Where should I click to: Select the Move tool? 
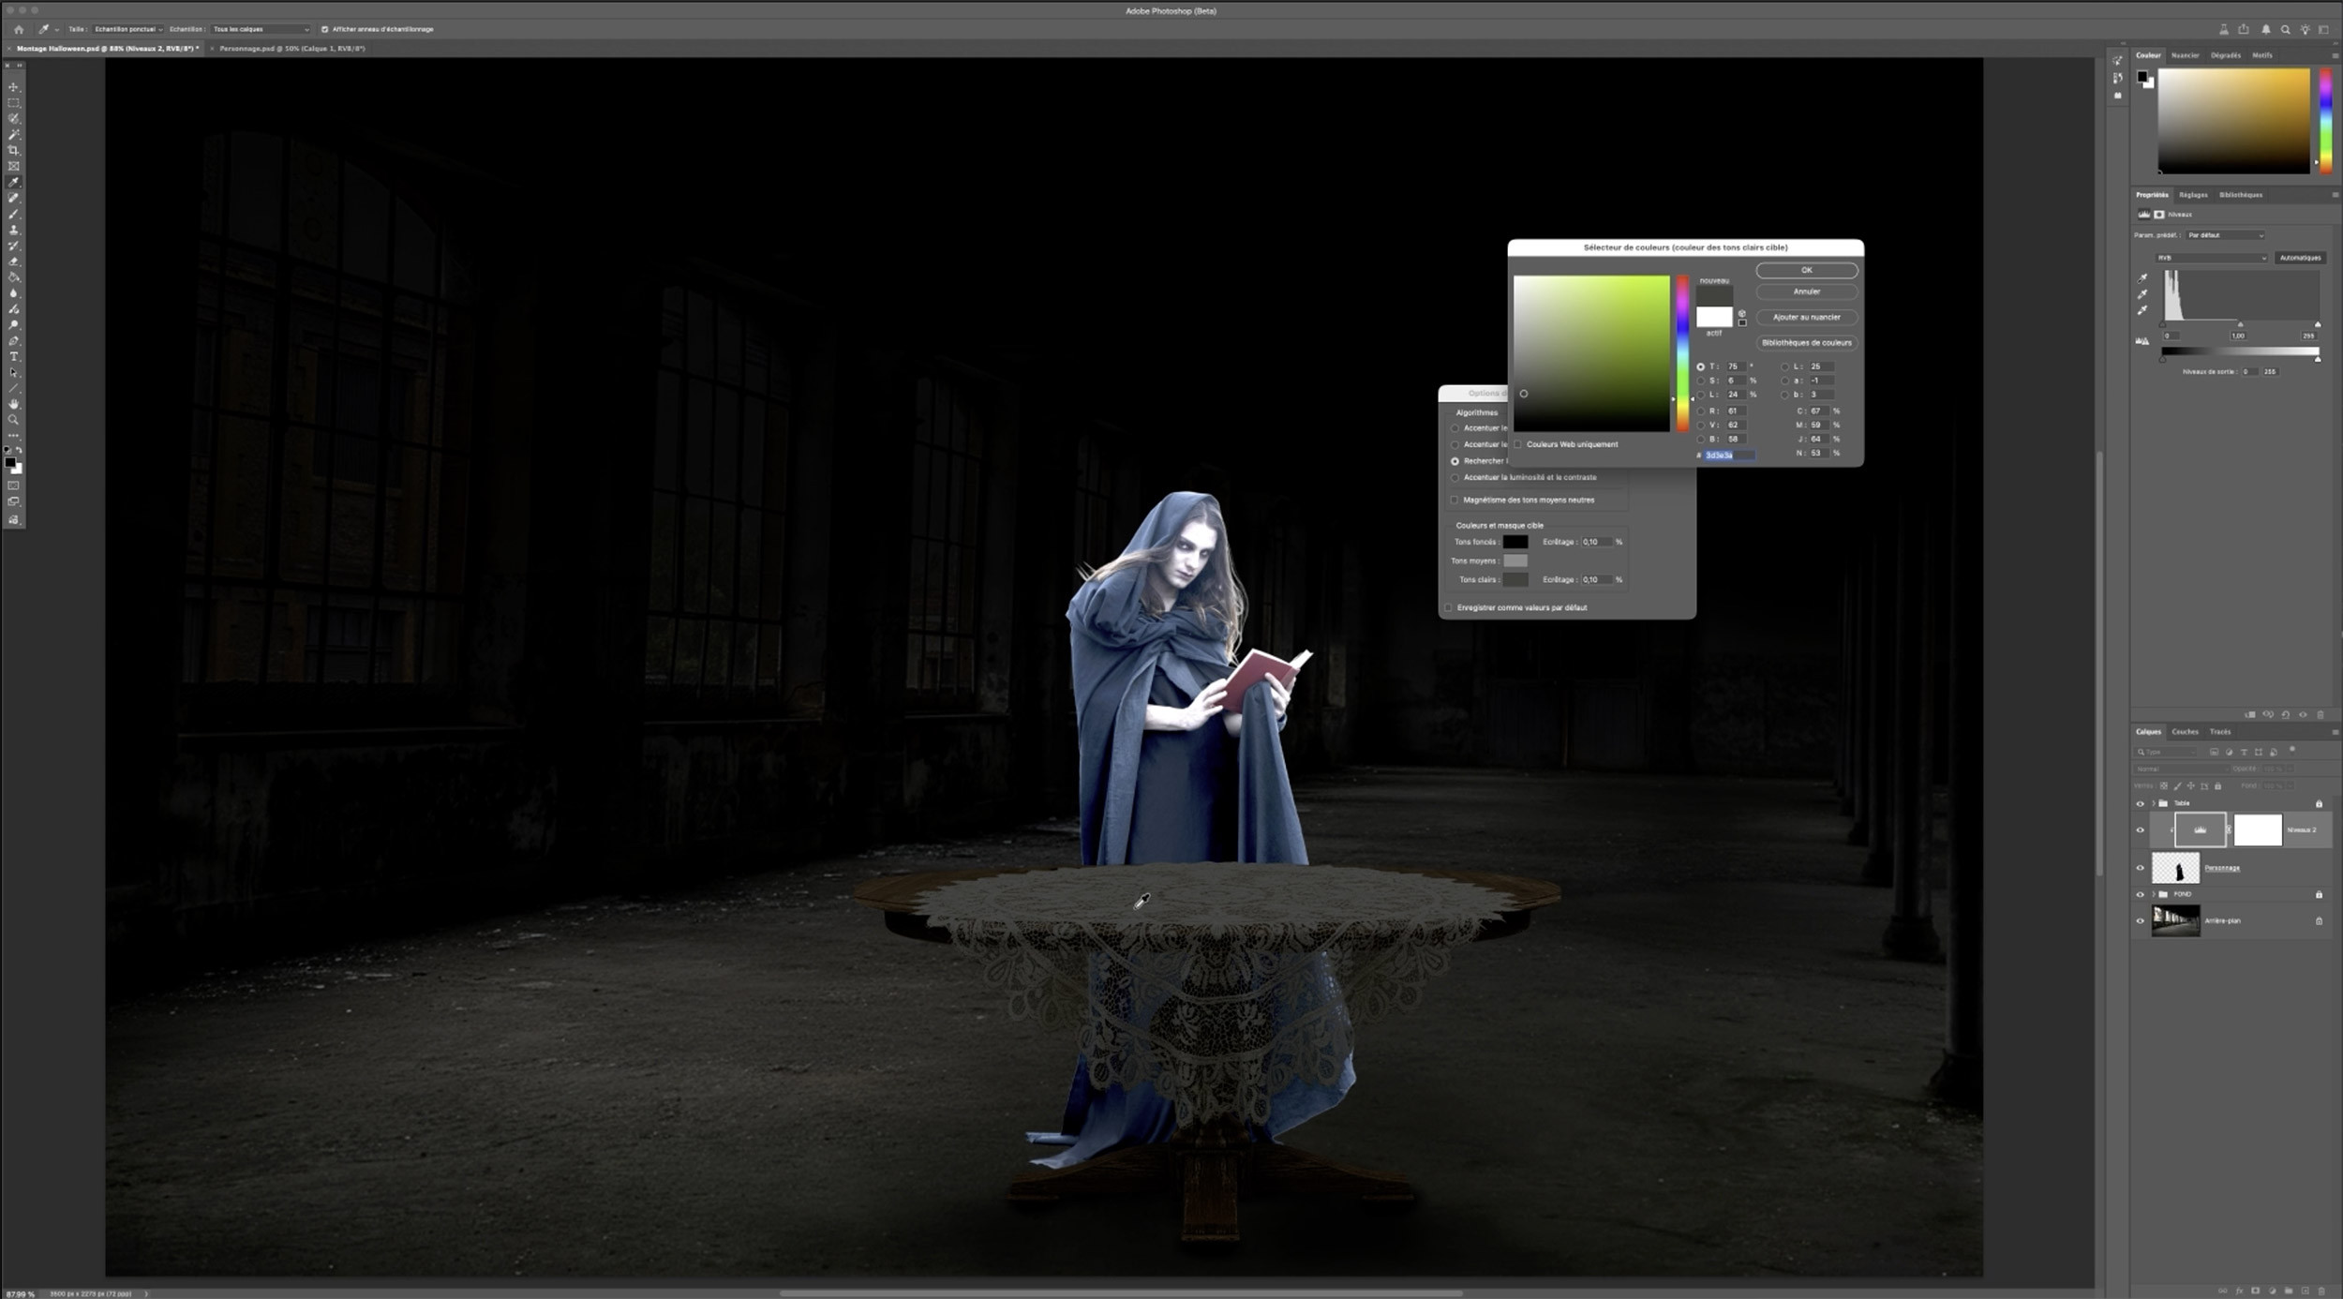coord(13,87)
